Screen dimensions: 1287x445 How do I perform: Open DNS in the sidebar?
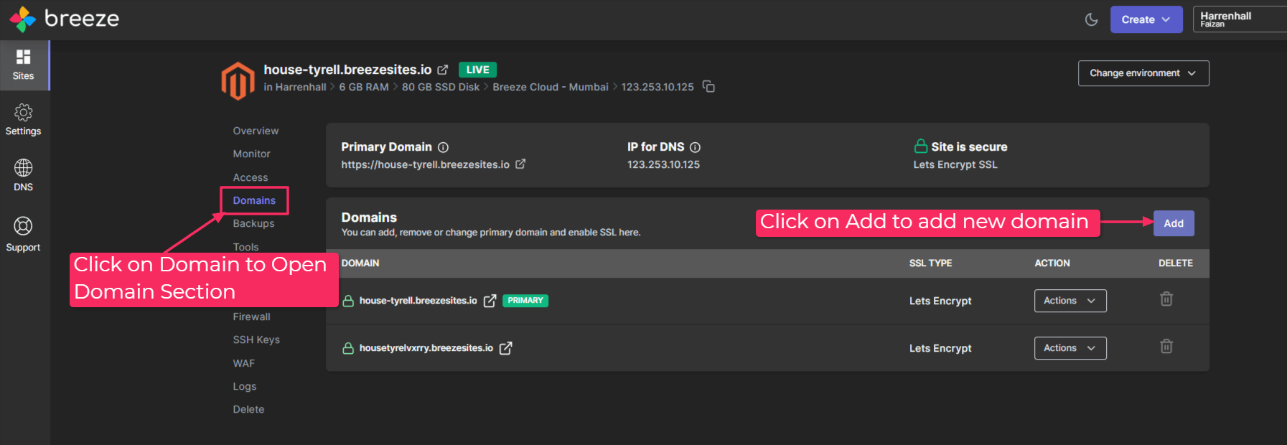(23, 176)
